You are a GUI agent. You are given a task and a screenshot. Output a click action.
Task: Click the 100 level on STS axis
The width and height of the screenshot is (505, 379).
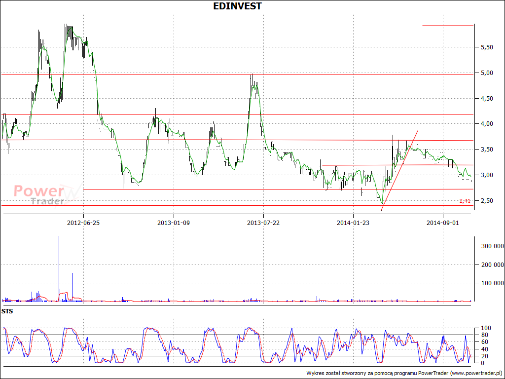tap(485, 328)
